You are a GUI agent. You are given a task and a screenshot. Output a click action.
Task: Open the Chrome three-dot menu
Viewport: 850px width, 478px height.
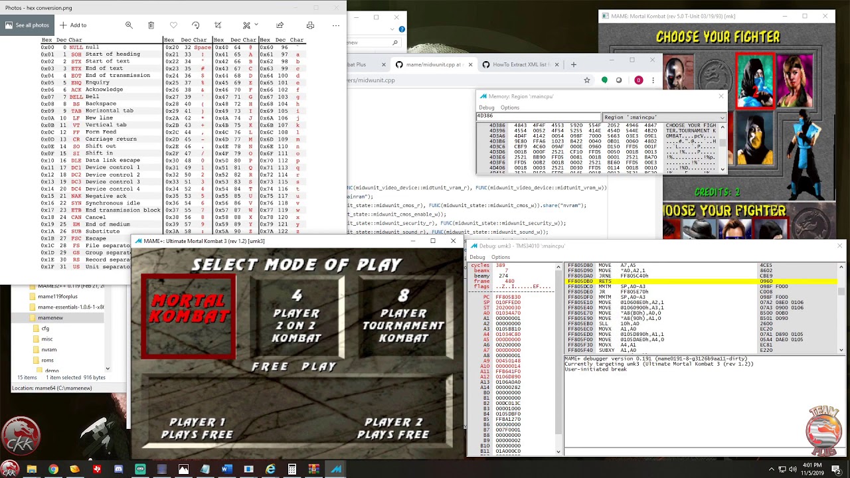click(x=652, y=80)
